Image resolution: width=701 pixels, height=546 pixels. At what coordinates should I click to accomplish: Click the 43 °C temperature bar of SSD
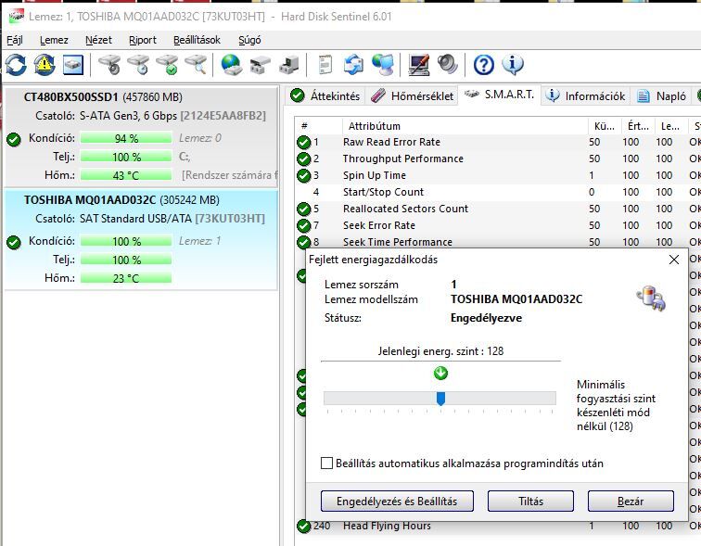(x=126, y=175)
